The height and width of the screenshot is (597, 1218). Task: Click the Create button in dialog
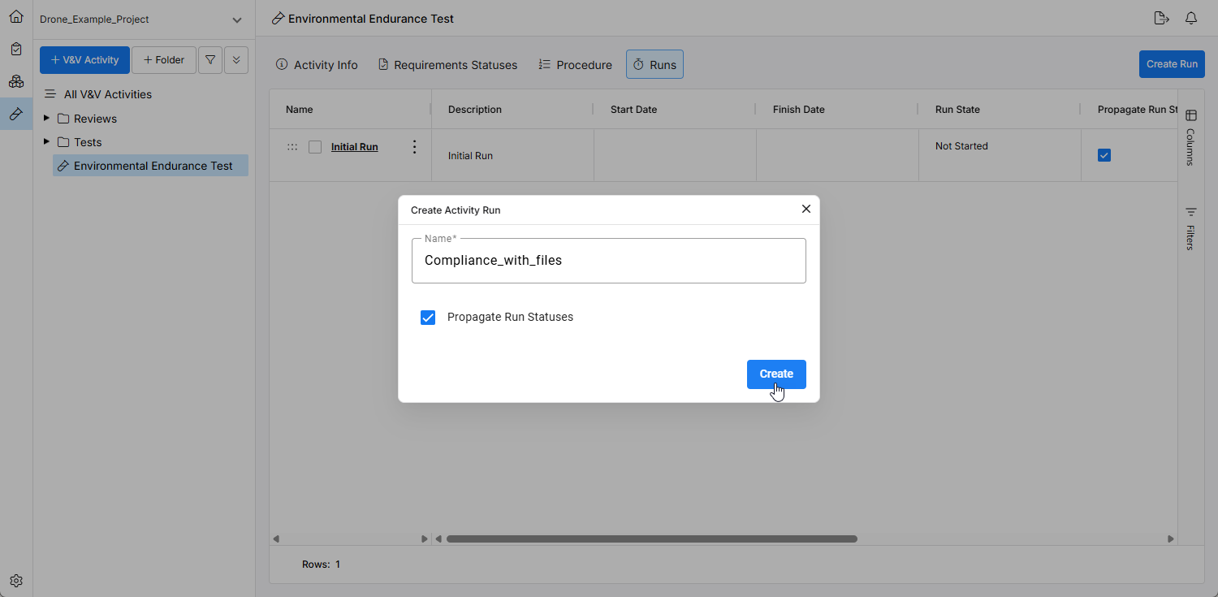tap(775, 374)
